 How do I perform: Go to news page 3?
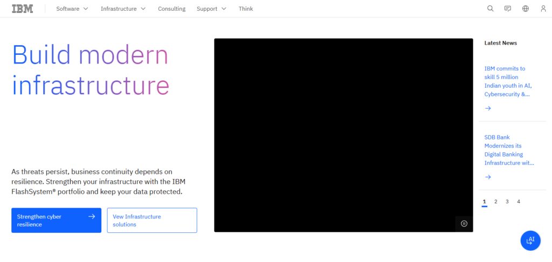(507, 202)
